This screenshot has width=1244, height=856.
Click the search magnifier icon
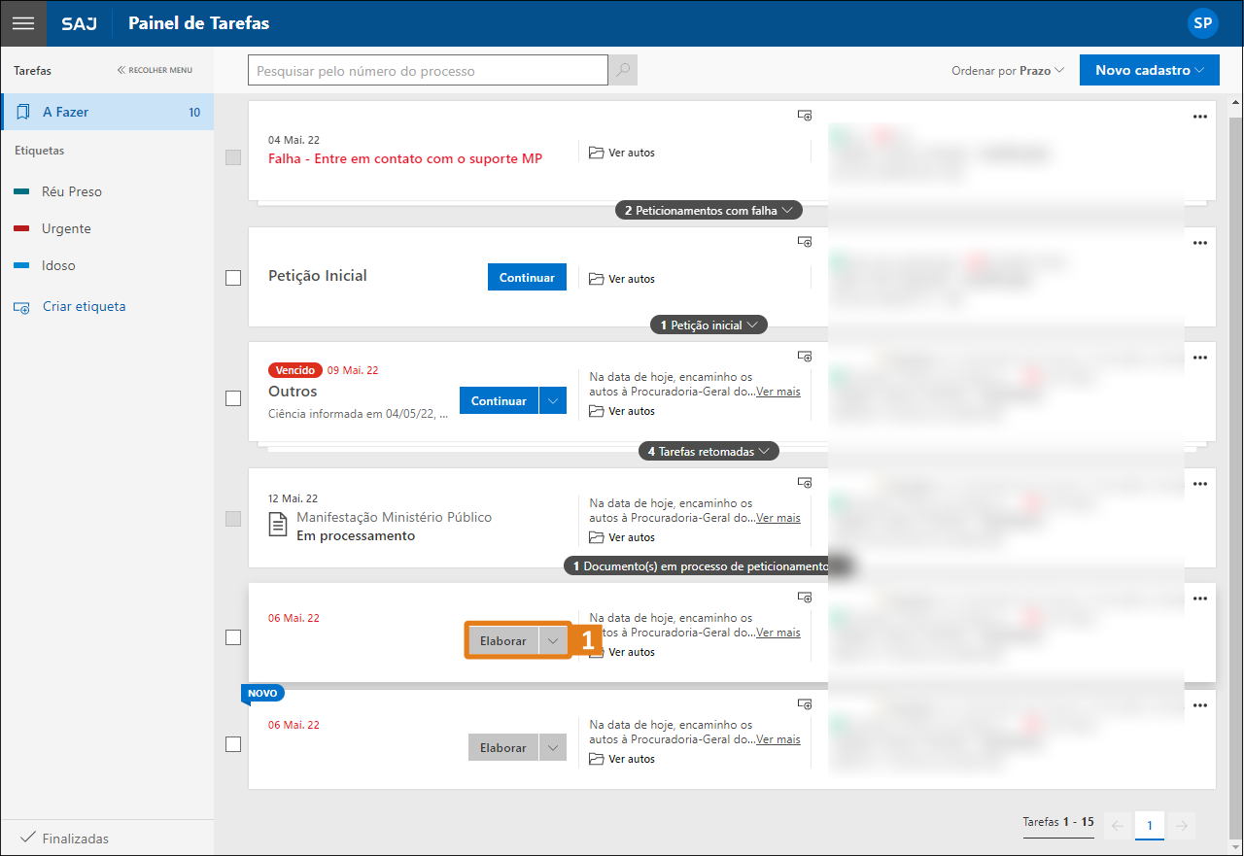tap(623, 71)
